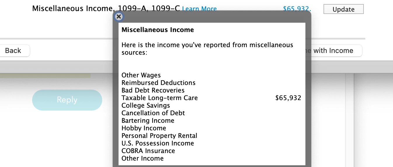This screenshot has height=167, width=393.
Task: Select the Hobby Income line
Action: tap(144, 128)
